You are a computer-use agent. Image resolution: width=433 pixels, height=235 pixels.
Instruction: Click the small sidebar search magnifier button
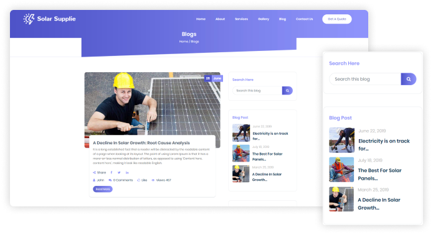287,91
